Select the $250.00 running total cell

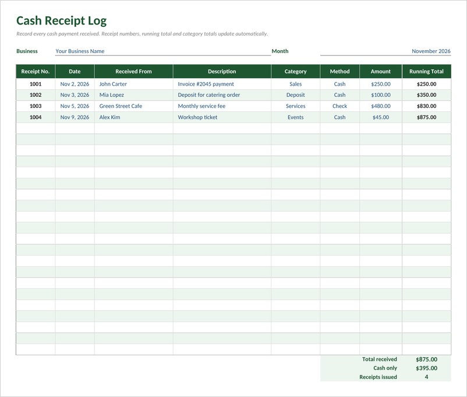(426, 84)
